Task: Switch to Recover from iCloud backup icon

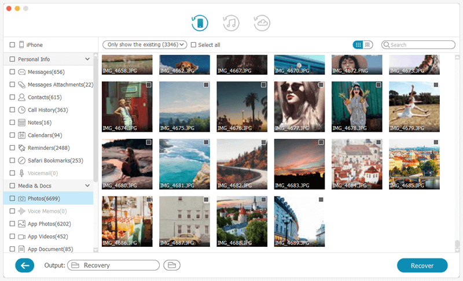Action: pos(262,23)
